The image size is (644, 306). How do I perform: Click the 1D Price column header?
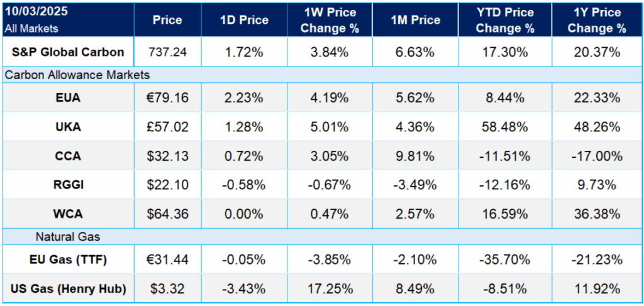pos(244,20)
